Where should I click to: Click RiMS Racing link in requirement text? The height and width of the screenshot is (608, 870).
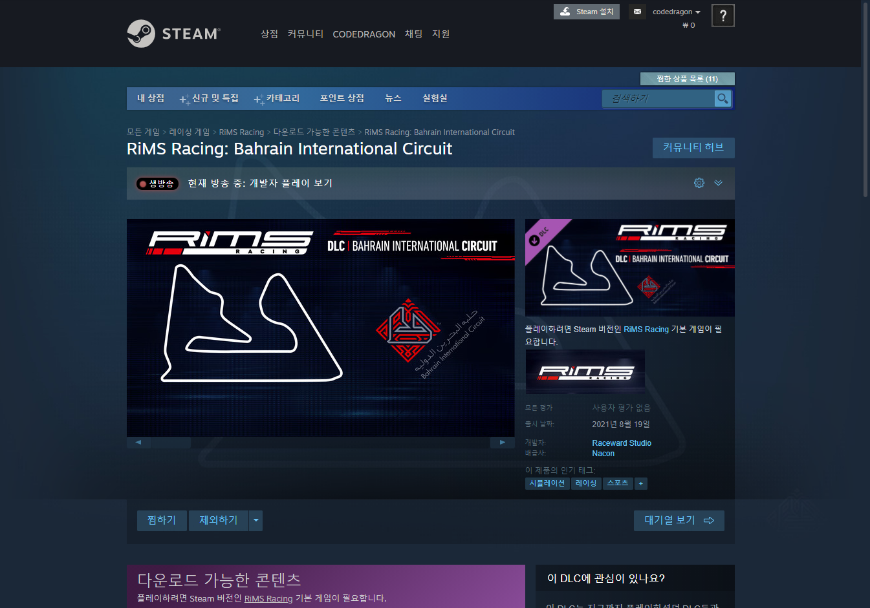646,330
